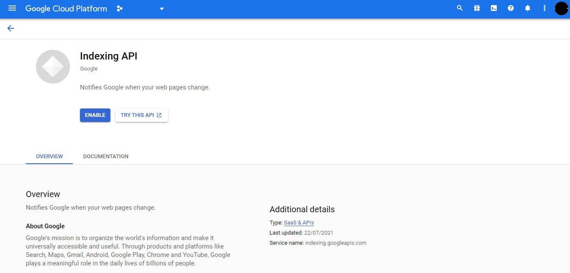Open the three-dot settings menu
The height and width of the screenshot is (273, 570).
pos(545,8)
